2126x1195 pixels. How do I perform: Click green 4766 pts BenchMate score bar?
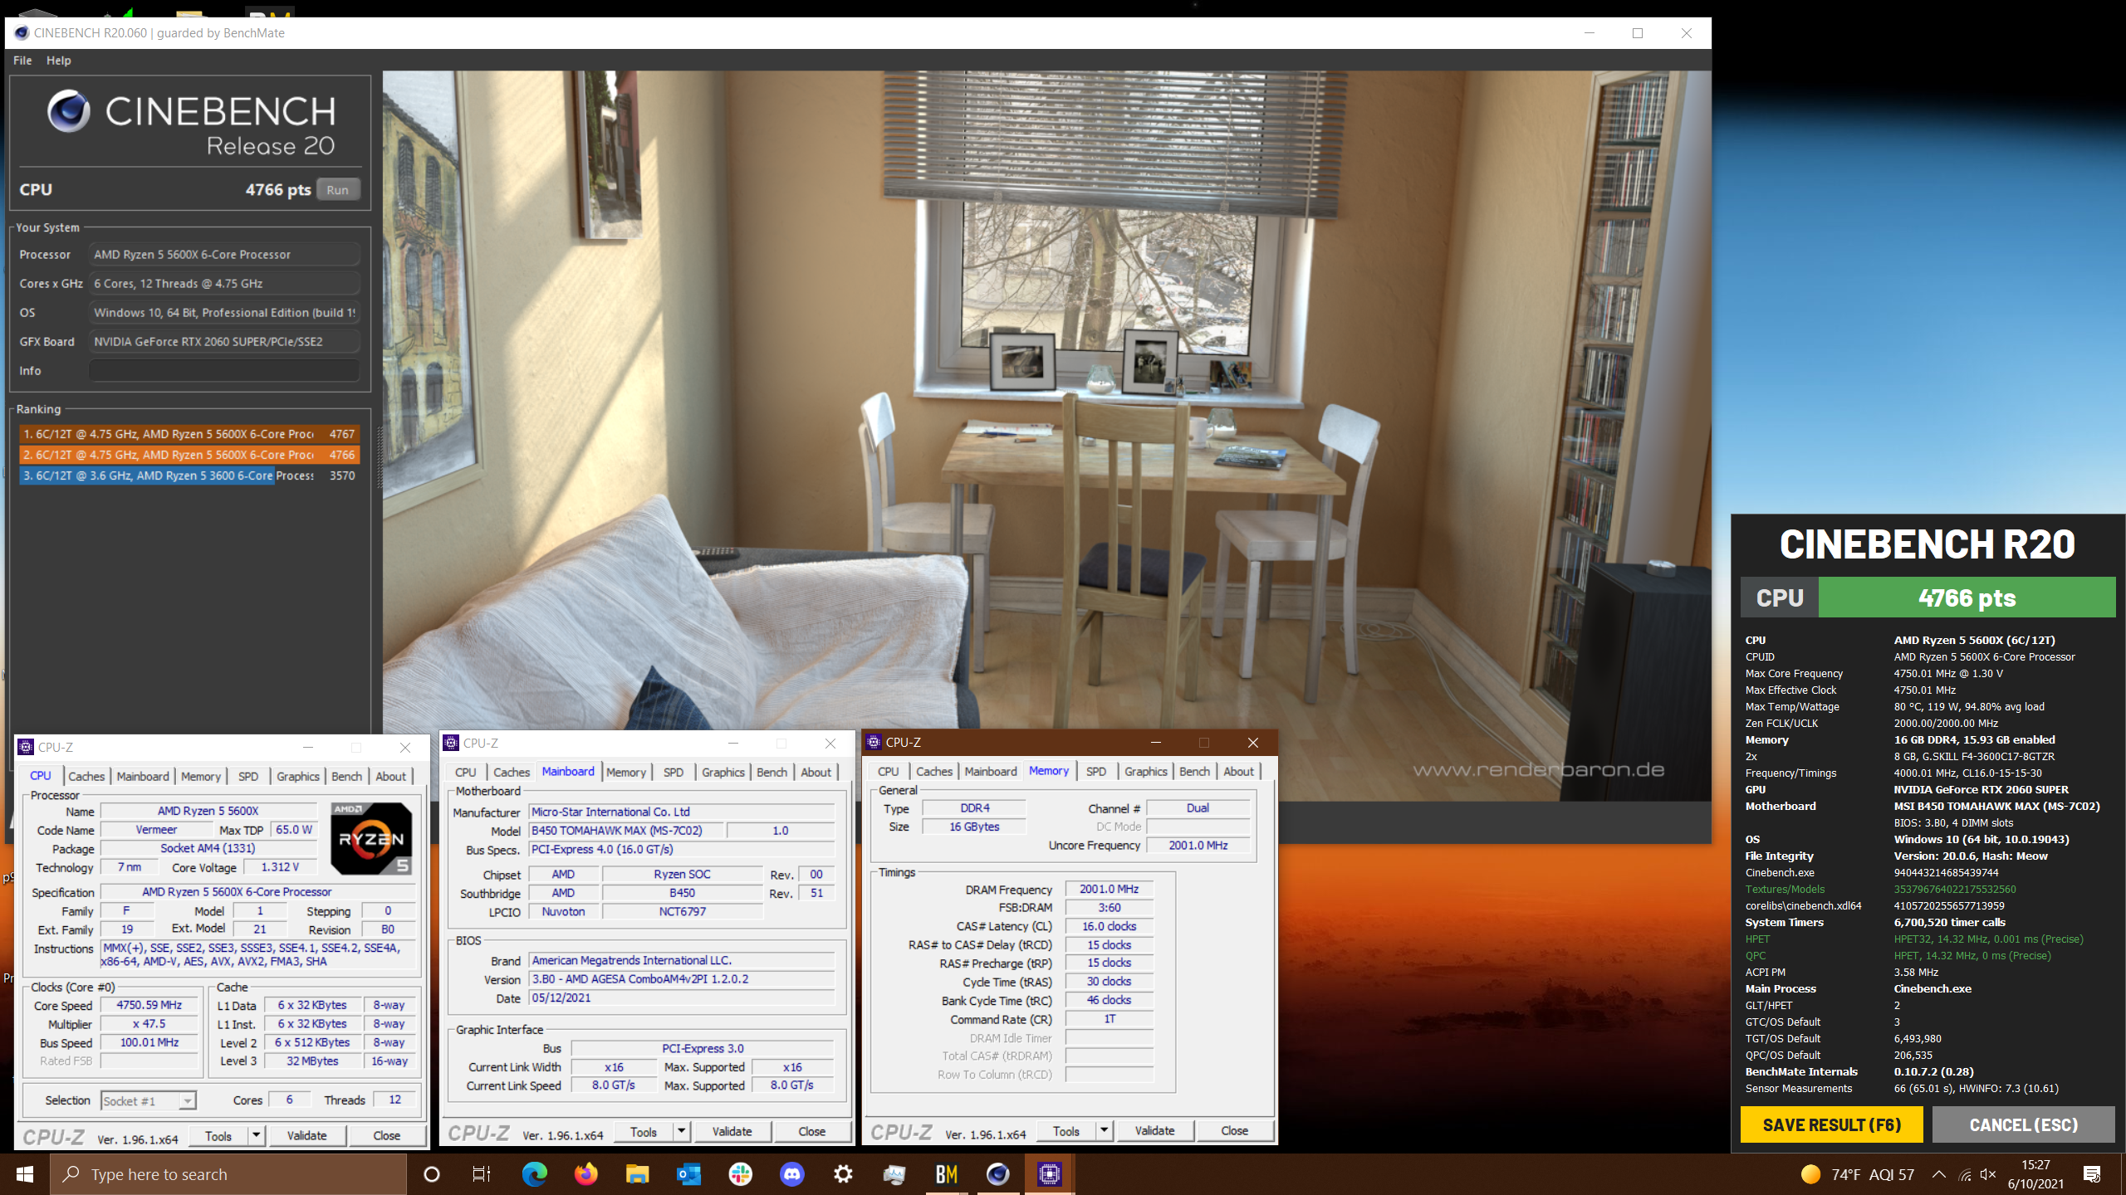[1967, 597]
